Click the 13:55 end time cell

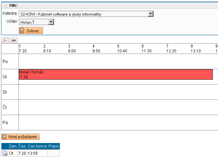[33, 153]
